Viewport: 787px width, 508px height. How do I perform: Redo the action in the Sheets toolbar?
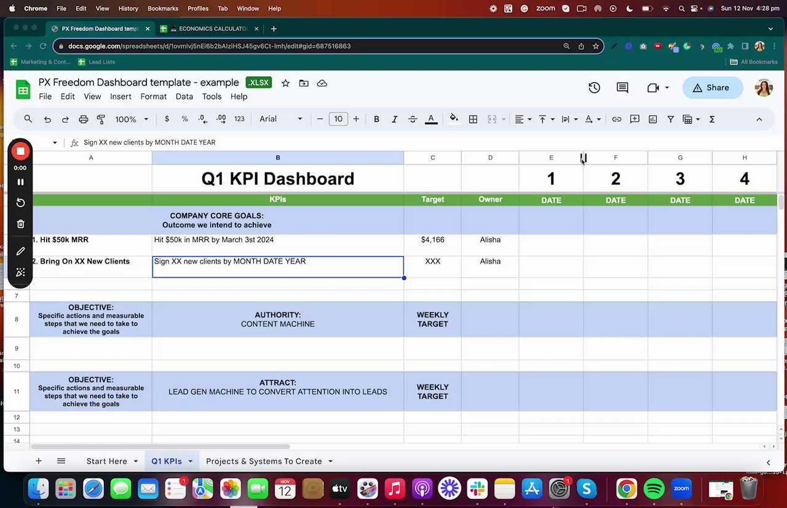[65, 119]
